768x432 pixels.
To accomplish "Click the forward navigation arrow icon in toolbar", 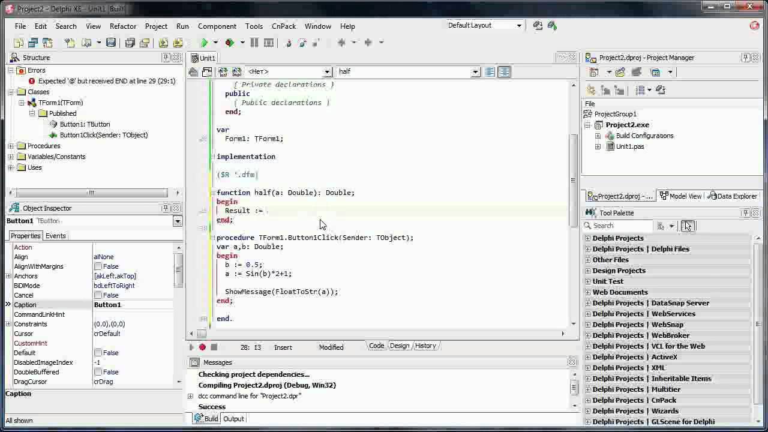I will pyautogui.click(x=368, y=43).
